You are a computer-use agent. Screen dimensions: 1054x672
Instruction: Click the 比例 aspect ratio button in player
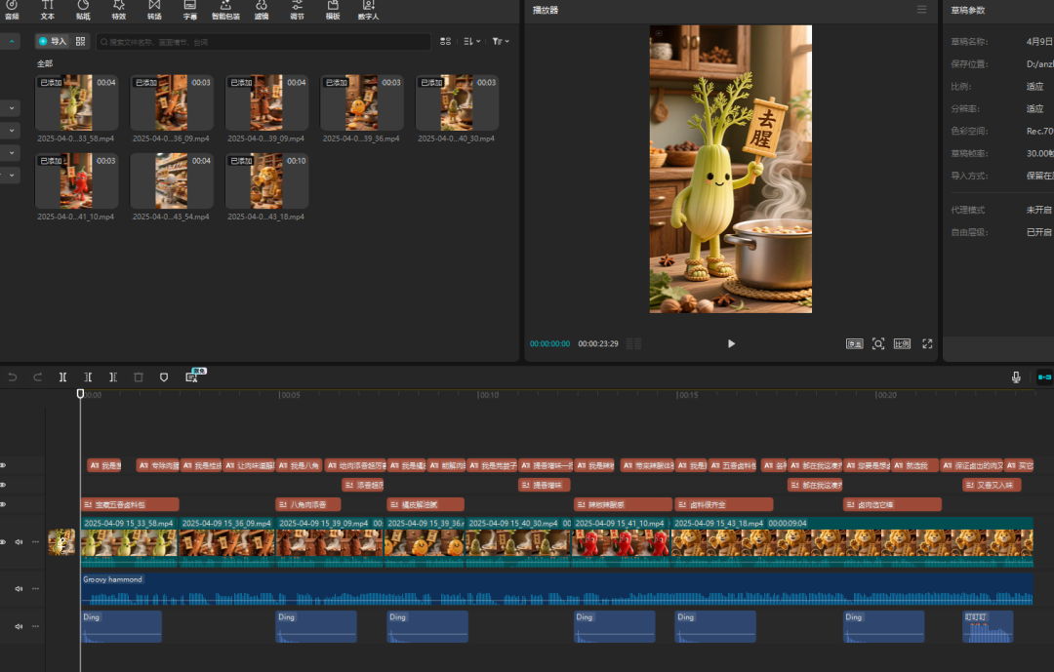(902, 343)
